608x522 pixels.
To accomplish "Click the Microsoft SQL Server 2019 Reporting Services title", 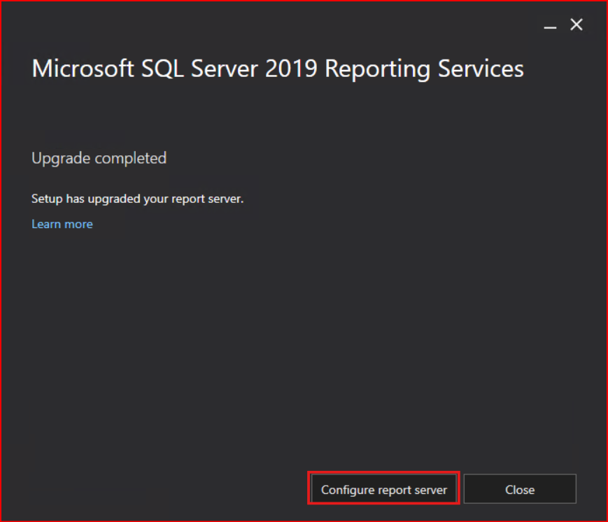I will pos(278,69).
